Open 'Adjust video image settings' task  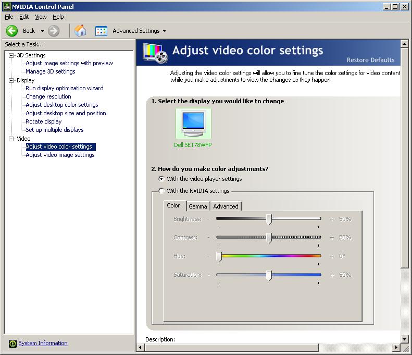tap(60, 155)
